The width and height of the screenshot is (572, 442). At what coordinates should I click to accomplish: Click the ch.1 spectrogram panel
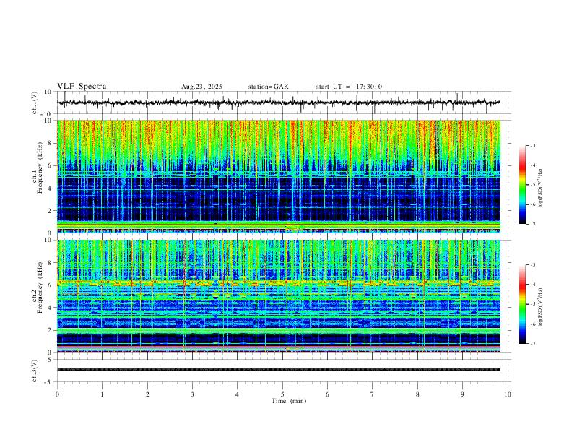(279, 176)
